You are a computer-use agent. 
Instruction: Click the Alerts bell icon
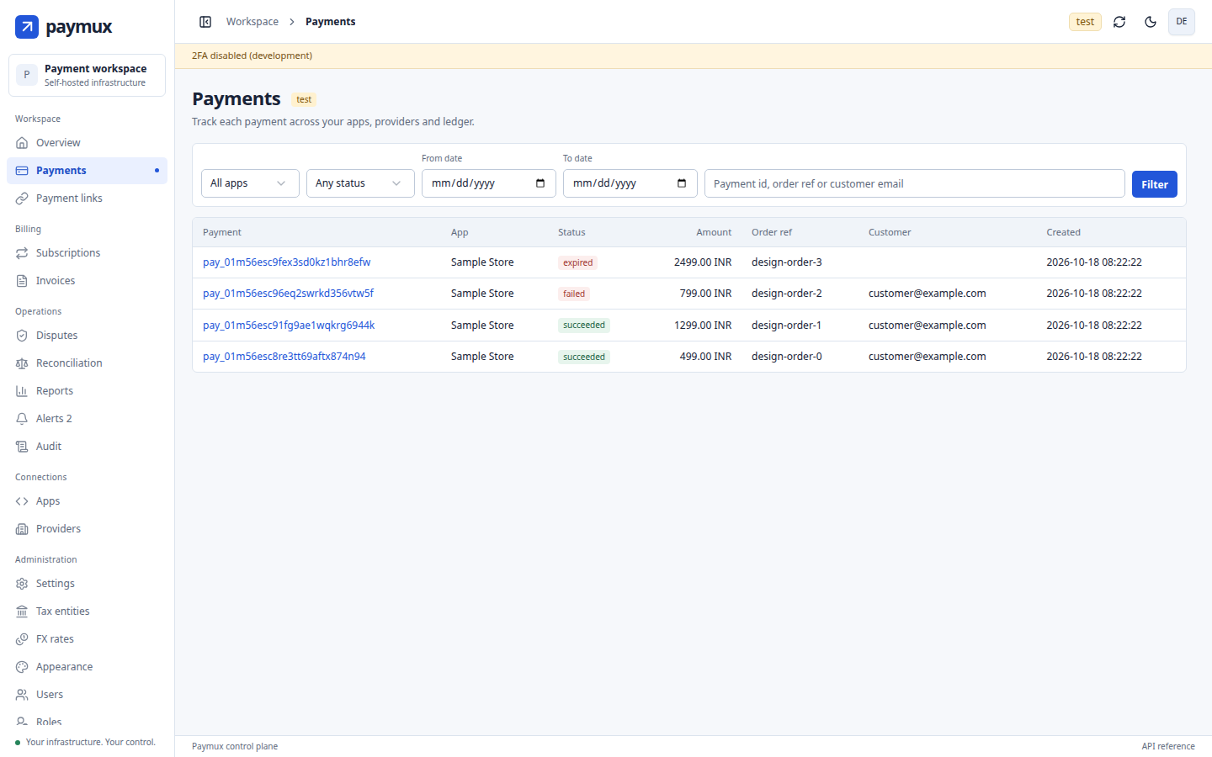[x=22, y=419]
